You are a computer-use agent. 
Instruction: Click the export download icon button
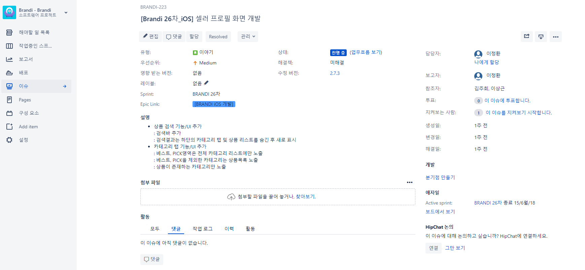pos(541,37)
